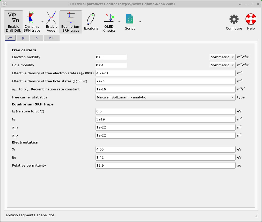
Task: Open the Script tool icon
Action: pyautogui.click(x=130, y=22)
